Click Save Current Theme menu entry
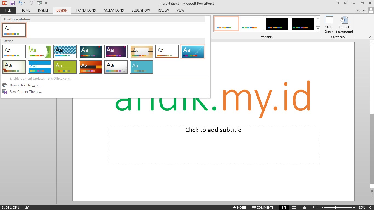 (26, 92)
